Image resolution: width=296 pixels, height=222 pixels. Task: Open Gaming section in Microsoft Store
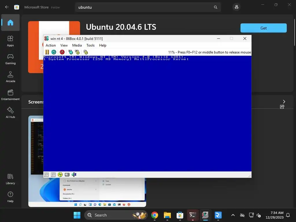pos(10,59)
